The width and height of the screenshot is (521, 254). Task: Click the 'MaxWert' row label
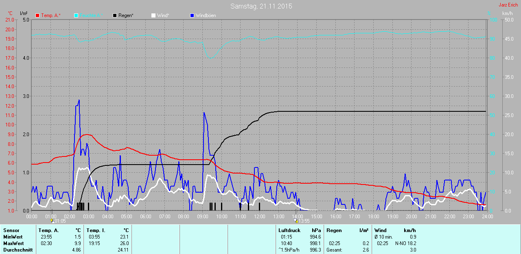13,243
